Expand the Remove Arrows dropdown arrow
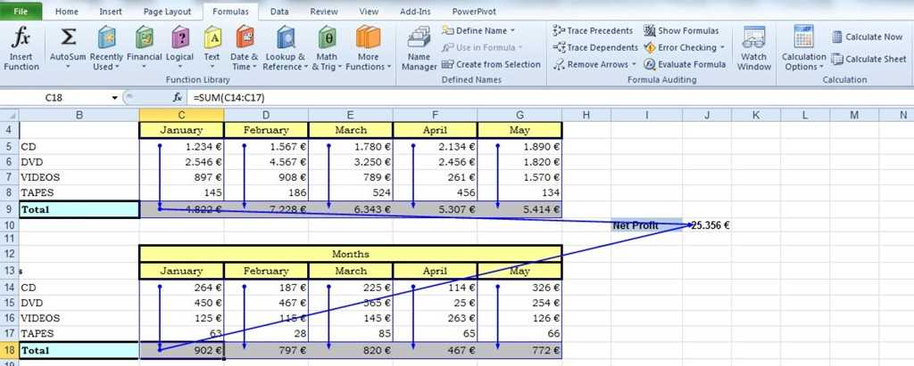Screen dimensions: 914x366 coord(634,65)
